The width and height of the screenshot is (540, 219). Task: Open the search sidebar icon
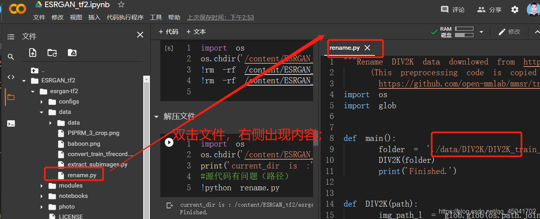[x=11, y=57]
